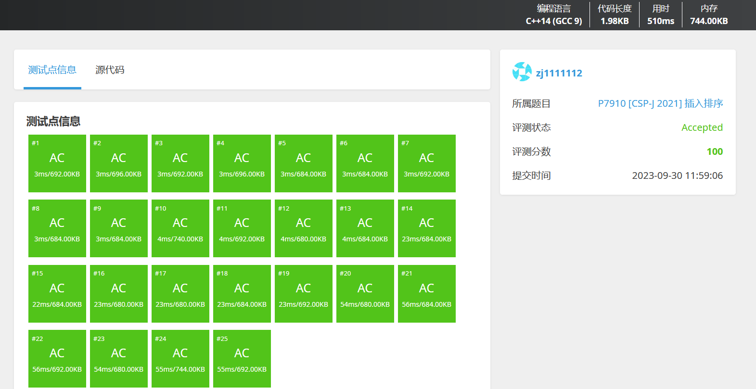Click the submission time 2023-09-30 11:59:06

coord(678,176)
